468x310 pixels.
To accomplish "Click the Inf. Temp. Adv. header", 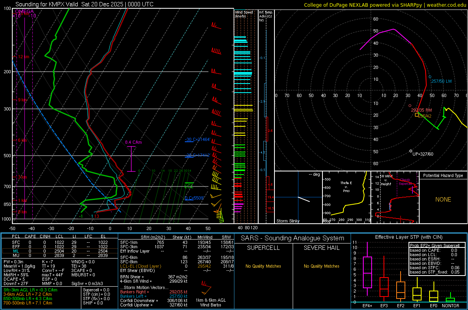I will pos(266,16).
